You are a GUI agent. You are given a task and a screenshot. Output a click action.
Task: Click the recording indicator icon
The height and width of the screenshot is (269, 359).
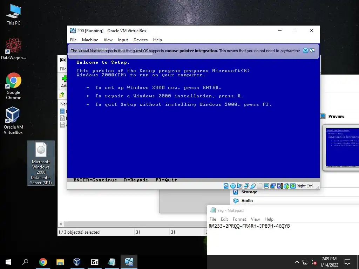(x=273, y=186)
